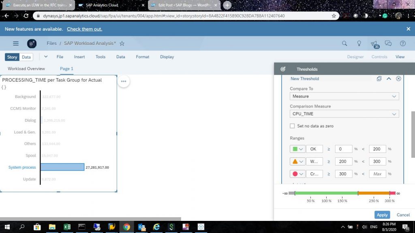Image resolution: width=415 pixels, height=233 pixels.
Task: Open Excel from the taskbar
Action: 67,227
